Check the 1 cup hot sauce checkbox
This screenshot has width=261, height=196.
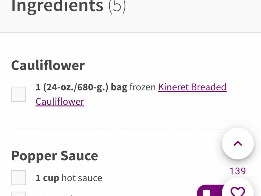coord(18,178)
